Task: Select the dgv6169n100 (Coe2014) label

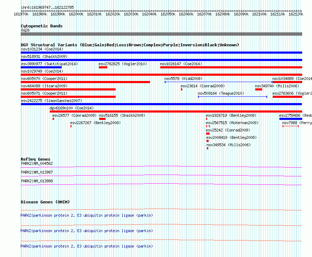Action: [72, 108]
